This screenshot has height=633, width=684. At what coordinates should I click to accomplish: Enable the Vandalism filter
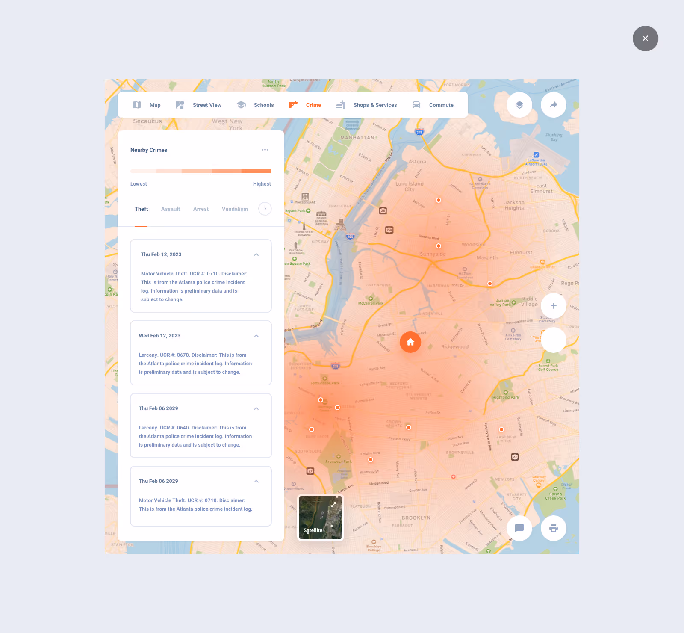tap(235, 209)
